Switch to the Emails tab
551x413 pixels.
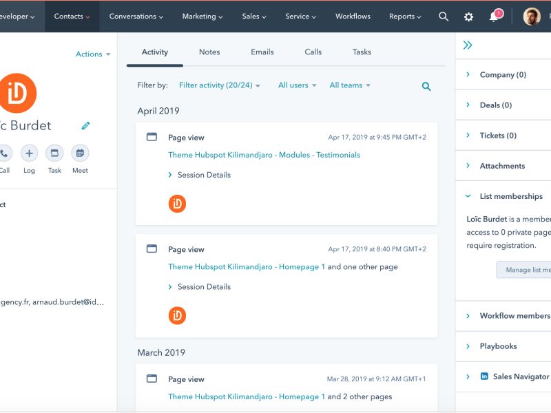(x=262, y=52)
